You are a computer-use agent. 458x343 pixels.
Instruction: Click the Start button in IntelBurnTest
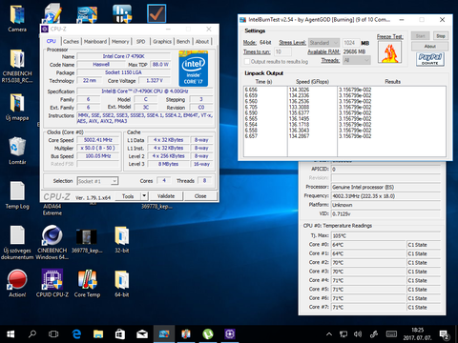pos(420,36)
